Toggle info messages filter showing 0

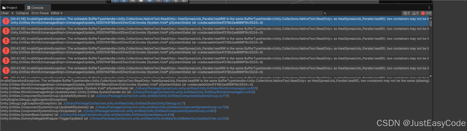[406, 13]
